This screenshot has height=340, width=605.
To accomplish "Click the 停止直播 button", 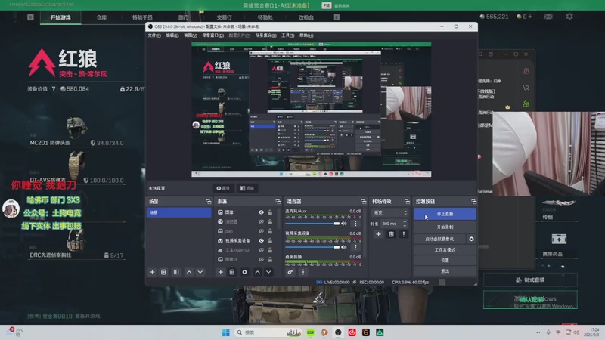I will coord(445,214).
